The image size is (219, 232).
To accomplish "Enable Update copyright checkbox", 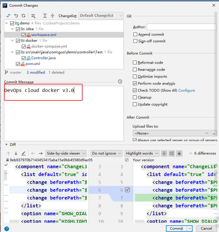I will click(135, 104).
